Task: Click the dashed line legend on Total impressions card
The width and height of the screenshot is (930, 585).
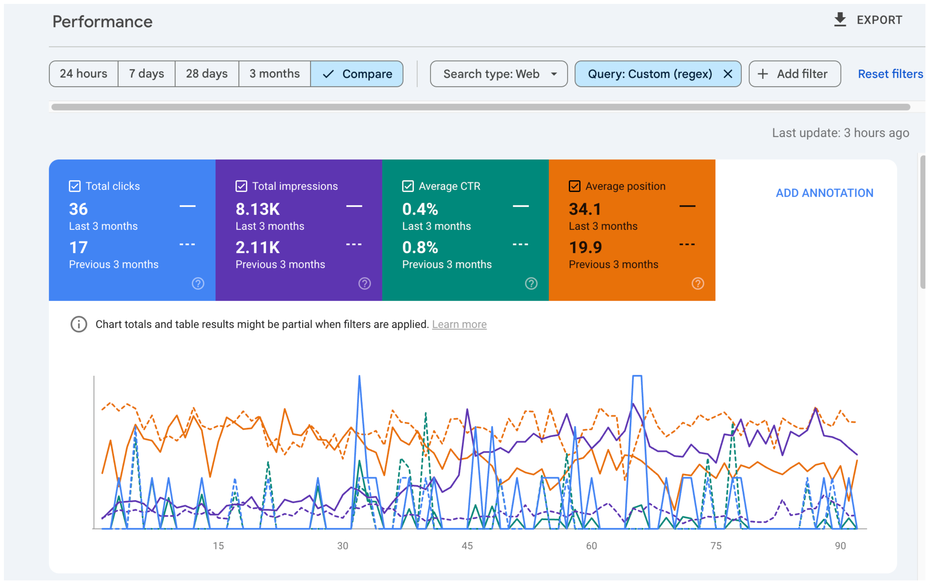Action: 354,244
